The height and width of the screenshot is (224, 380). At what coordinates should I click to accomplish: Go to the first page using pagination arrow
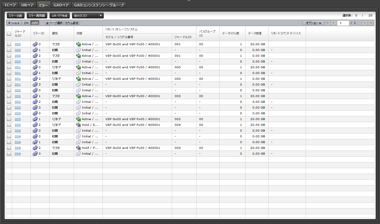pyautogui.click(x=328, y=23)
